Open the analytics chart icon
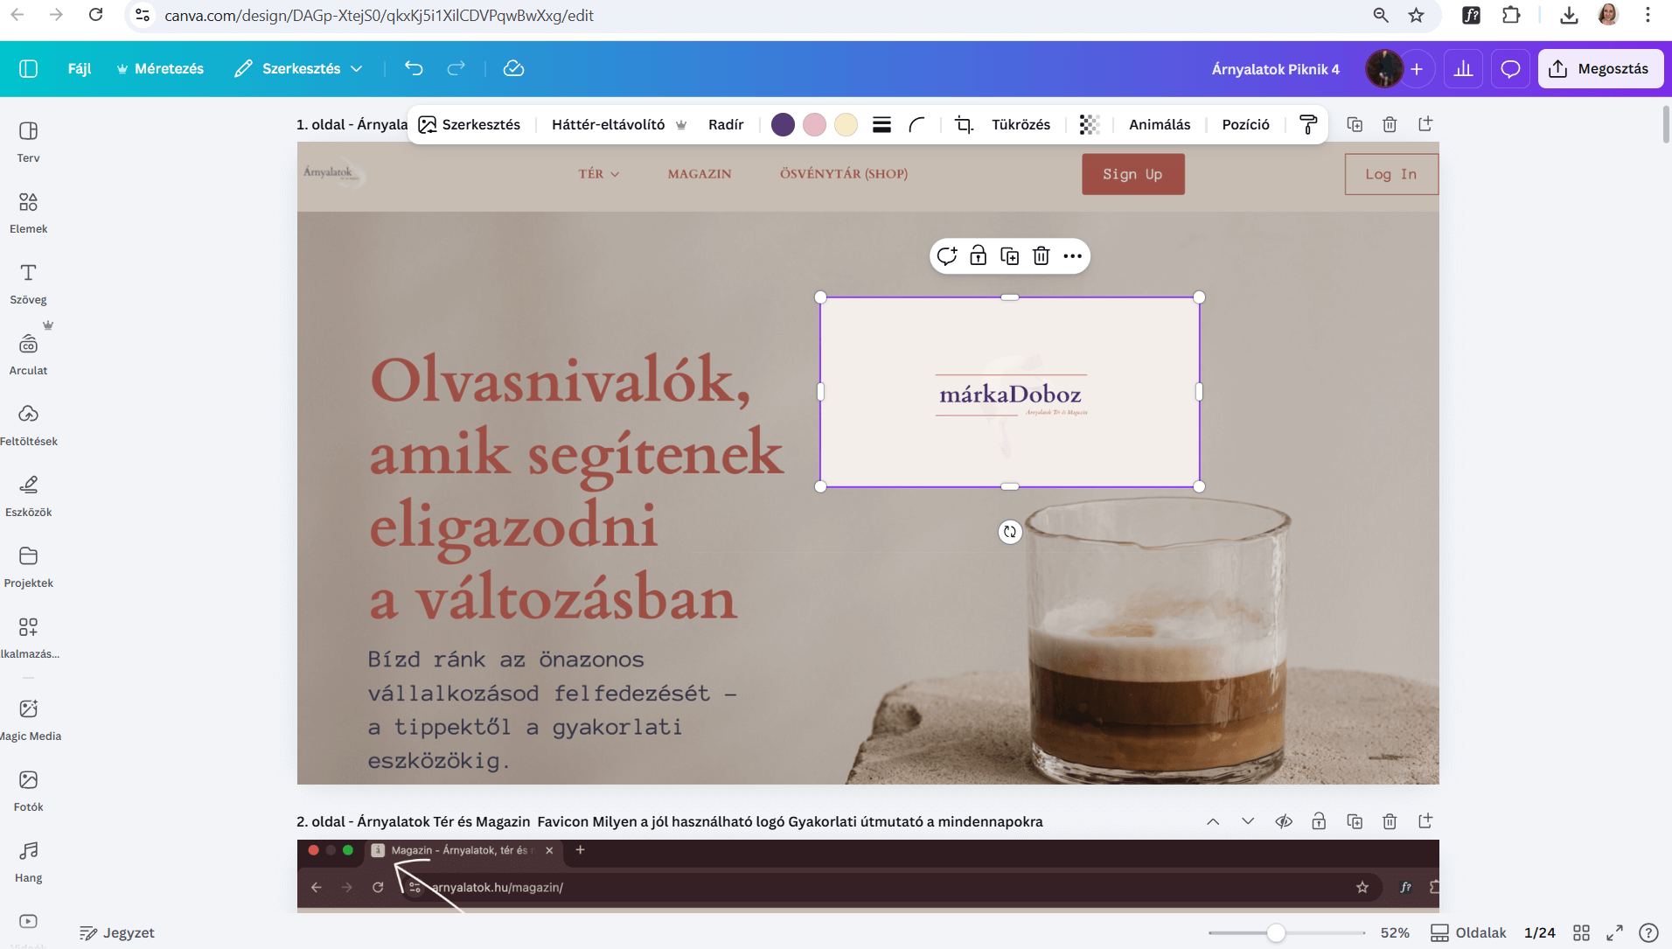This screenshot has height=949, width=1672. point(1463,69)
